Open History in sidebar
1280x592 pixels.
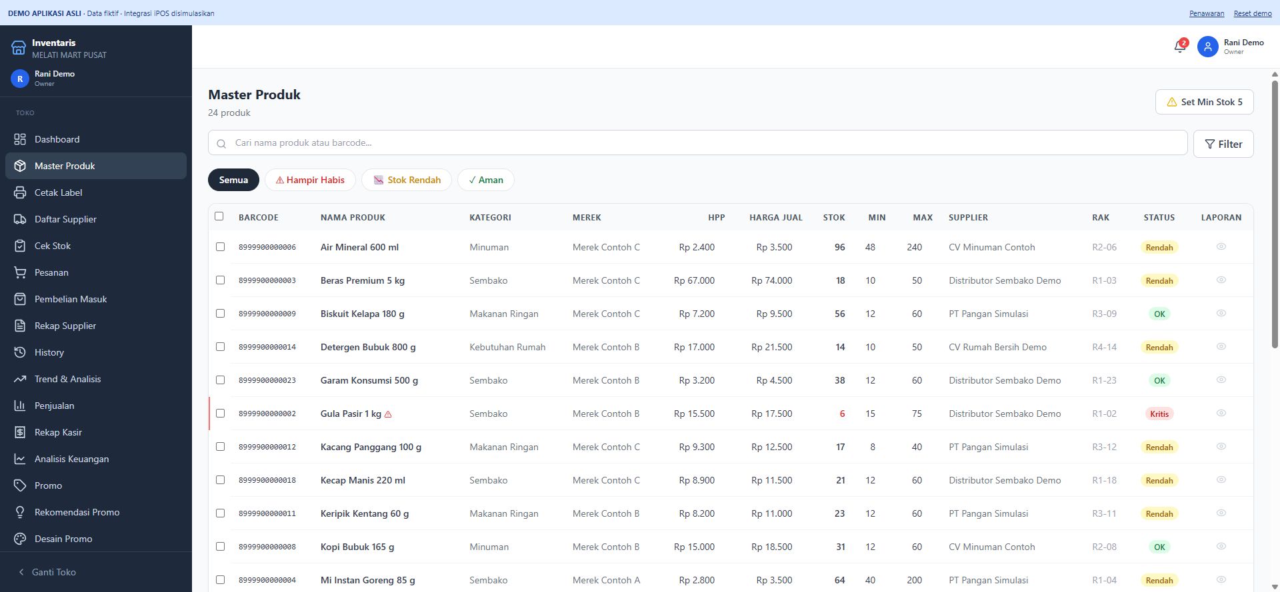(96, 352)
